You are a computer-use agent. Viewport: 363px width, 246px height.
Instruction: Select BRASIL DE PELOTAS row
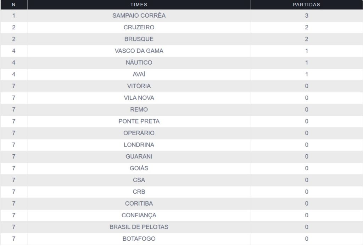139,227
